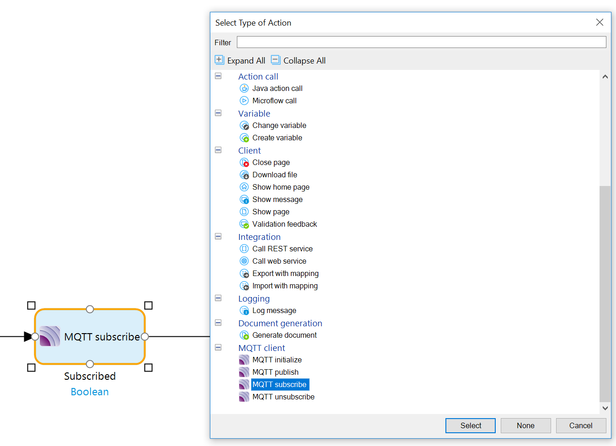Viewport: 616px width, 446px height.
Task: Click the Import with mapping icon
Action: click(245, 286)
